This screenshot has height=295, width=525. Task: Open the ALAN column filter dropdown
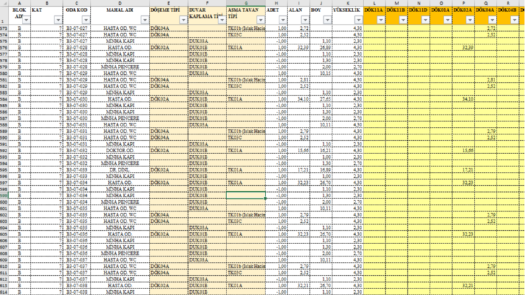[x=305, y=21]
